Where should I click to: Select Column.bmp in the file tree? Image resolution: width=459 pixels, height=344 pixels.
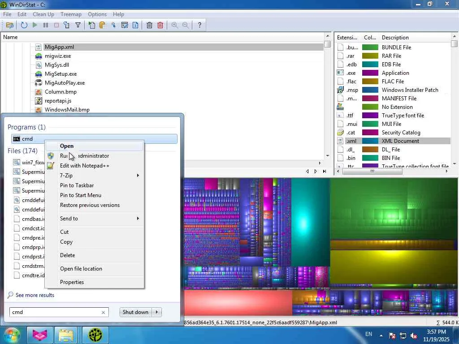point(61,92)
